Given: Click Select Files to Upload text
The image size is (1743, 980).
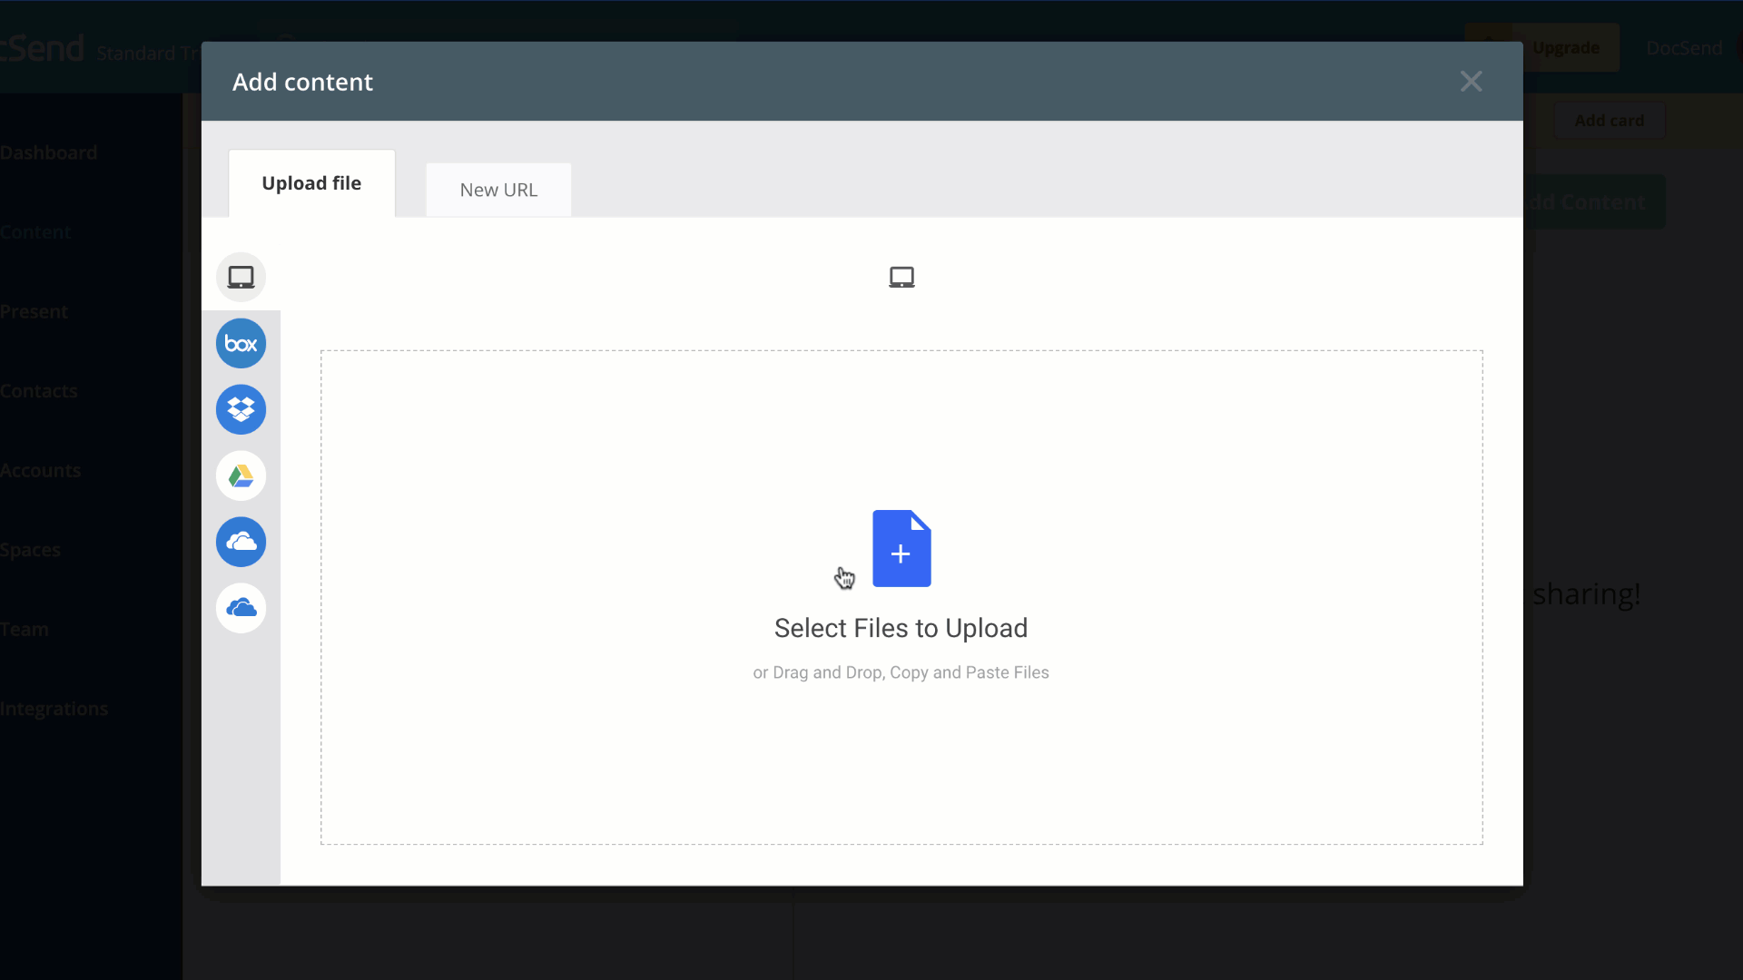Looking at the screenshot, I should coord(901,628).
